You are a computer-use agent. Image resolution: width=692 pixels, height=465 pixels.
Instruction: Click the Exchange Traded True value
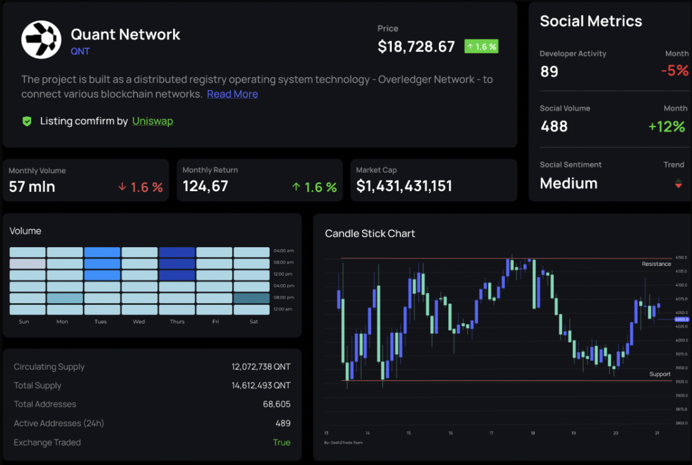281,442
